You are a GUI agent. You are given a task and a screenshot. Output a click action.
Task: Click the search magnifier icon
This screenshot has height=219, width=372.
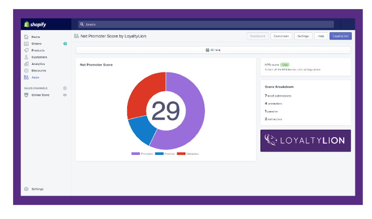[82, 25]
